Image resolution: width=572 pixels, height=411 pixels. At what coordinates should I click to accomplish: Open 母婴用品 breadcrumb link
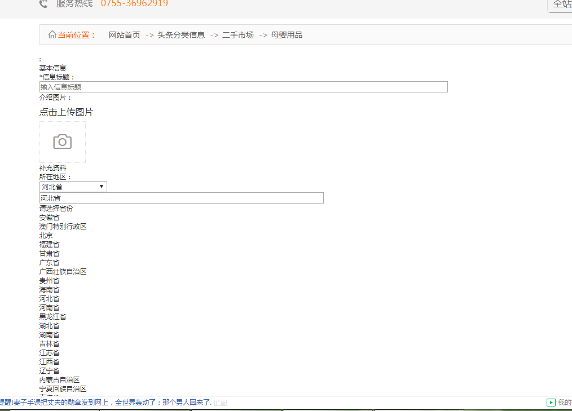pos(287,35)
